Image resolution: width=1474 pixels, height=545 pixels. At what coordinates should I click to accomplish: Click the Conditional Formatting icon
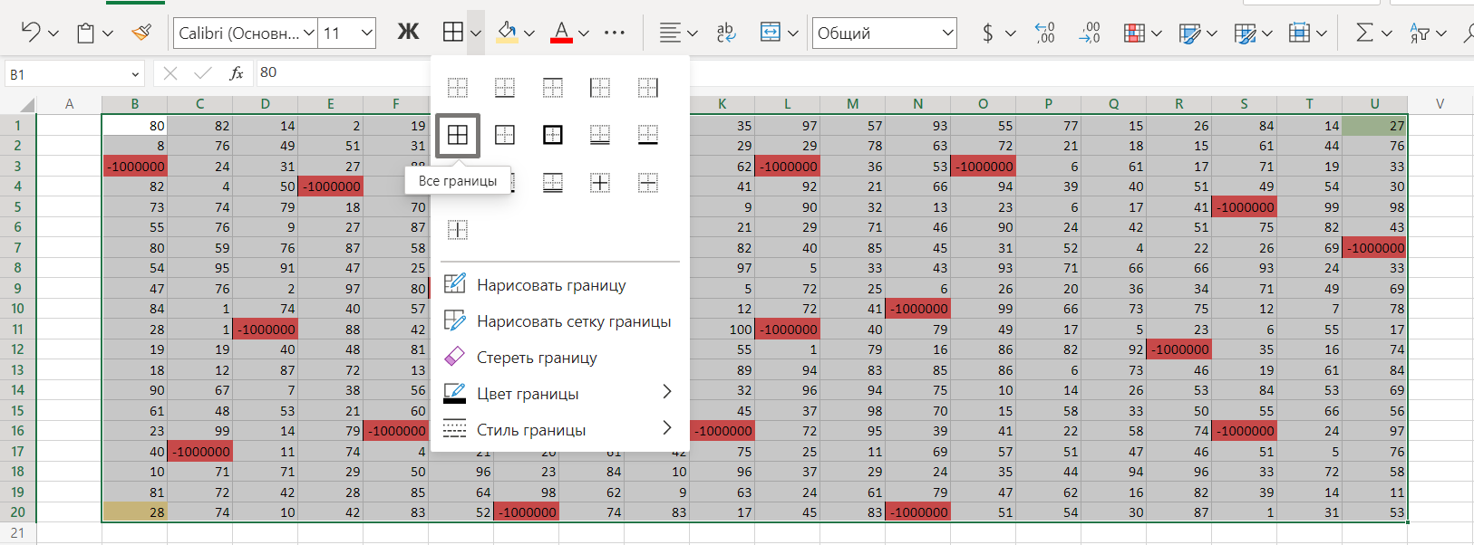click(x=1134, y=33)
